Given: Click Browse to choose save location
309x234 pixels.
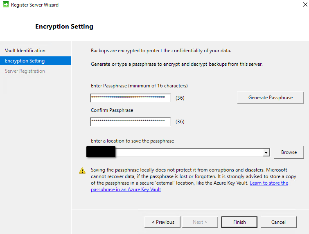Looking at the screenshot, I should pos(289,152).
